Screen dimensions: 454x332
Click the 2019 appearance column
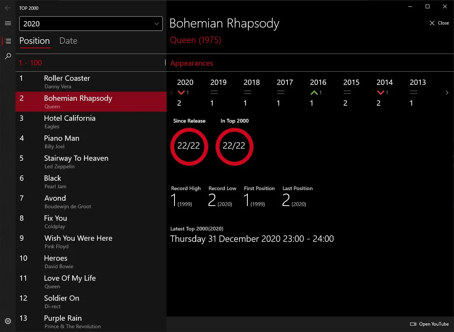click(x=218, y=92)
